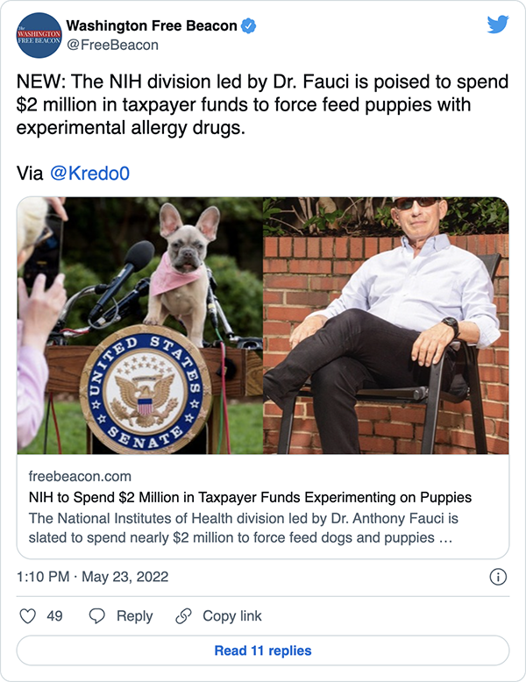Click the Washington Free Beacon account name
This screenshot has height=682, width=526.
tap(152, 26)
